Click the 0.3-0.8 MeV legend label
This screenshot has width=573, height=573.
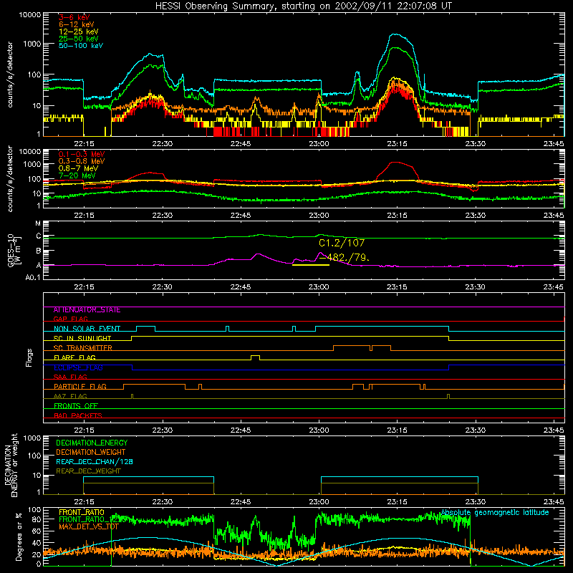82,161
